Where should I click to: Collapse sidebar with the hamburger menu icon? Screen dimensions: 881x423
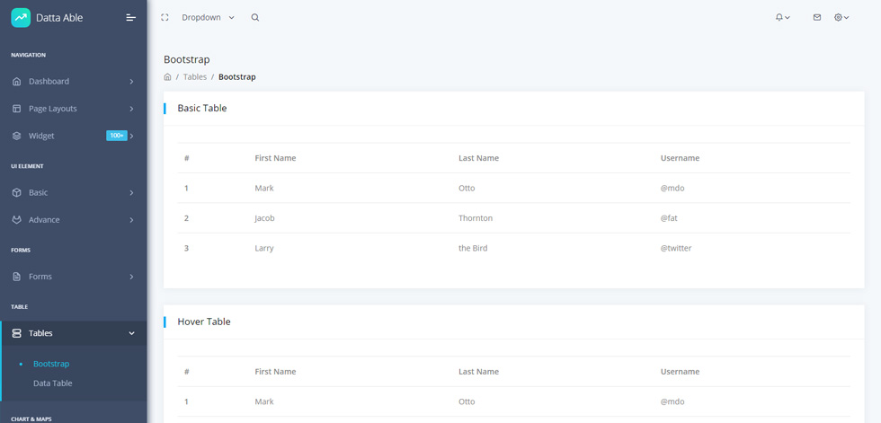131,17
